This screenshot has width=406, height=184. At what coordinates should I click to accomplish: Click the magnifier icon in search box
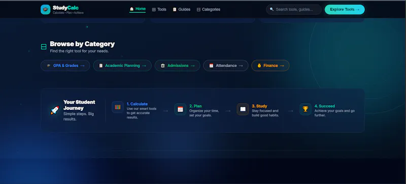tap(272, 9)
